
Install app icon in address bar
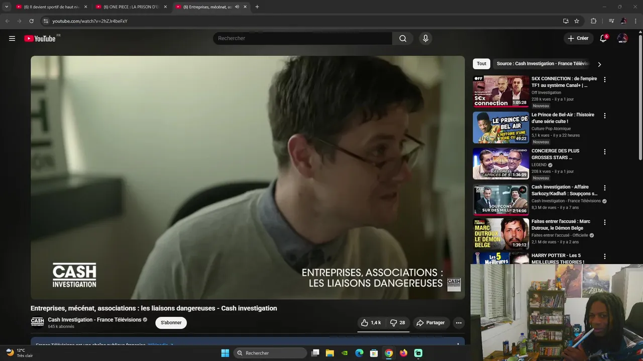566,21
